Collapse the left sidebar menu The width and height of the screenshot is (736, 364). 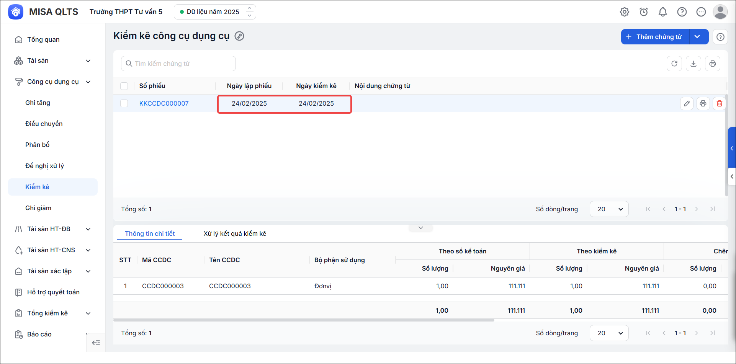(96, 343)
